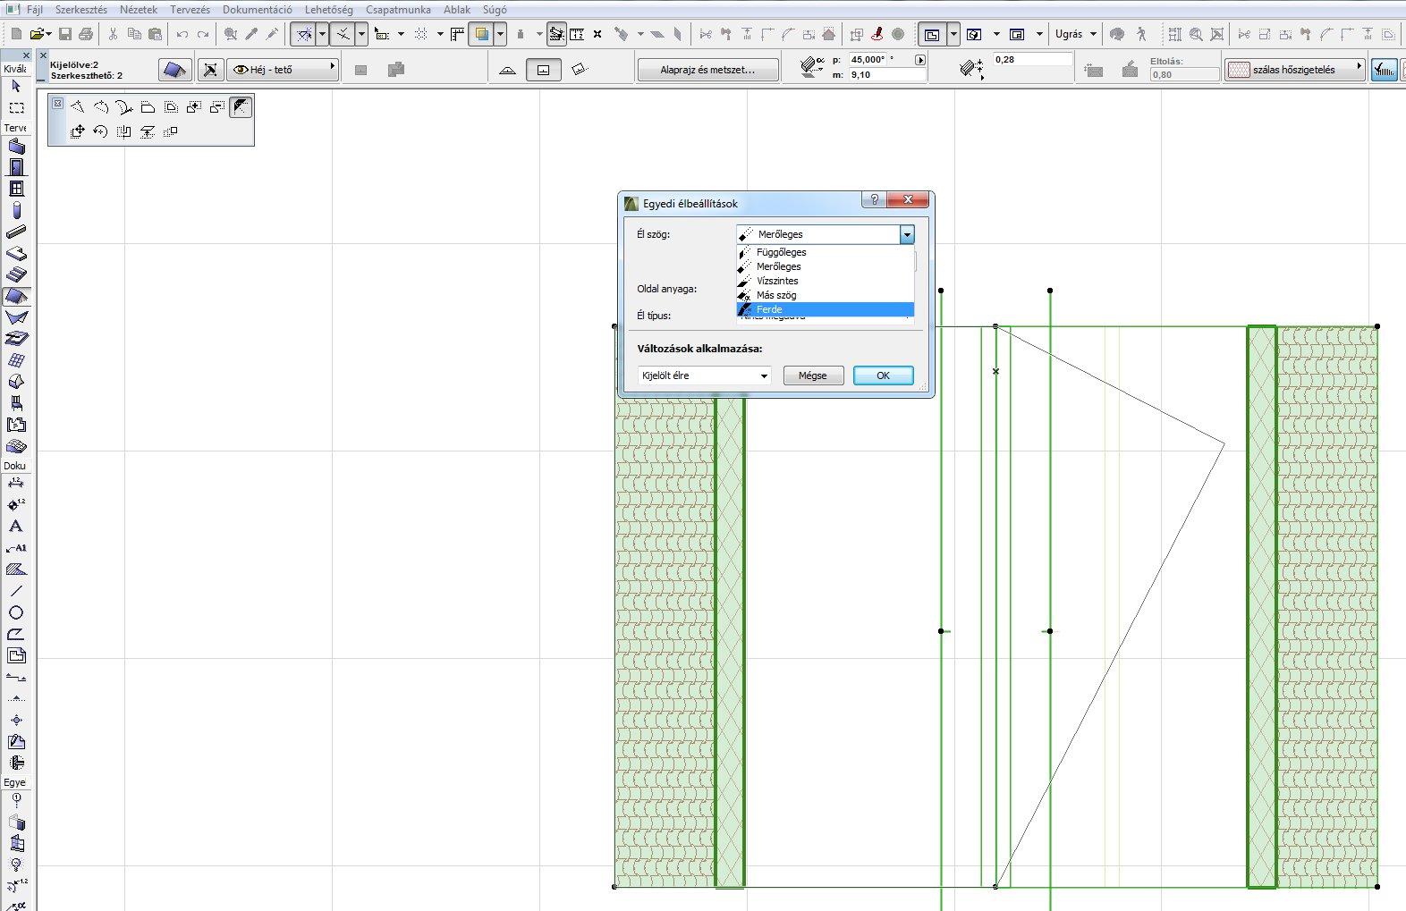Select the Wall tool in toolbox
This screenshot has height=911, width=1406.
(x=16, y=147)
